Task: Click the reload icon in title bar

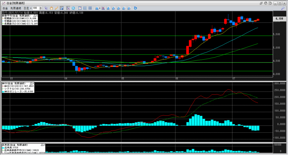Action: tap(266, 3)
